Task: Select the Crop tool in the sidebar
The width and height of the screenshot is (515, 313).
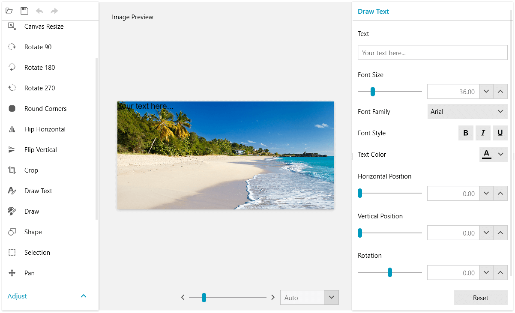Action: coord(31,170)
